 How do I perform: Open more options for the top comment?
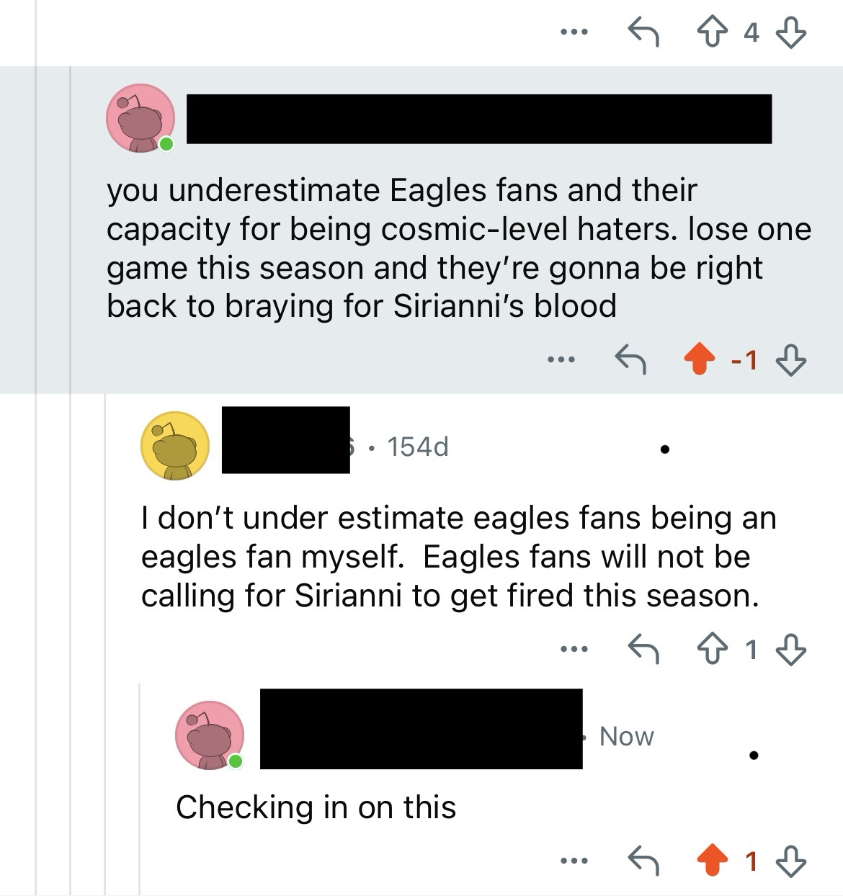click(x=574, y=32)
